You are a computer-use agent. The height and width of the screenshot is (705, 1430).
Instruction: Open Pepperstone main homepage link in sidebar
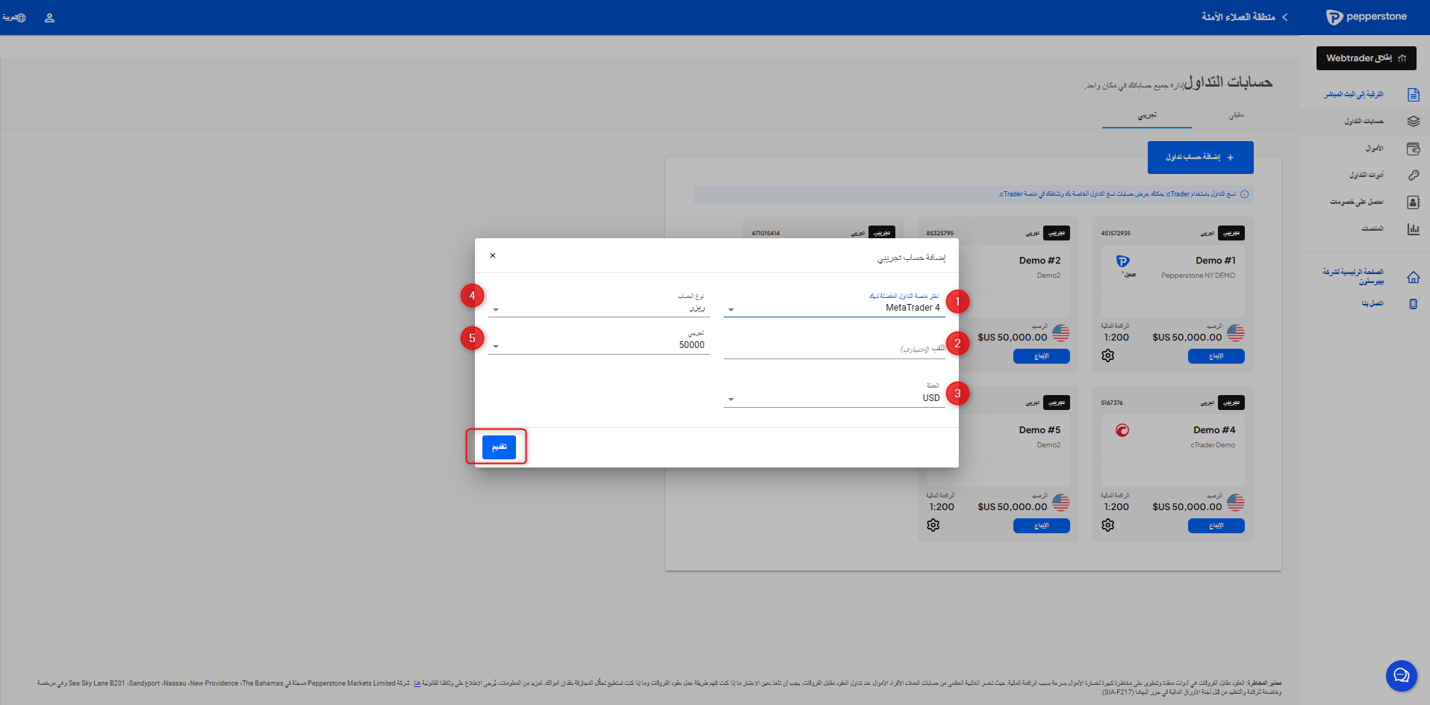tap(1354, 276)
